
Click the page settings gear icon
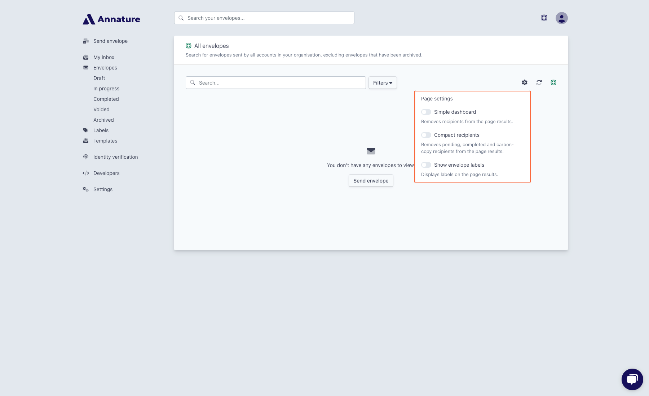pyautogui.click(x=525, y=82)
